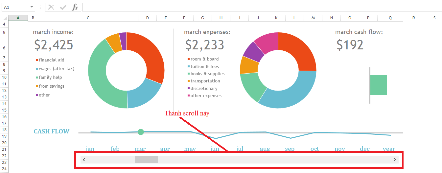Screen dimensions: 442x173
Task: Select column C header
Action: tap(88, 18)
